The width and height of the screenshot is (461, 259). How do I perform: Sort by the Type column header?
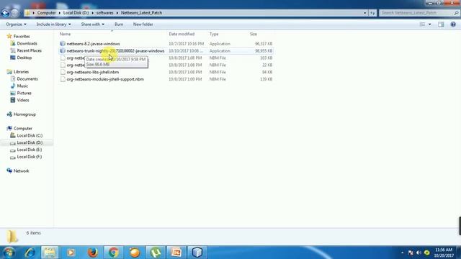point(214,34)
